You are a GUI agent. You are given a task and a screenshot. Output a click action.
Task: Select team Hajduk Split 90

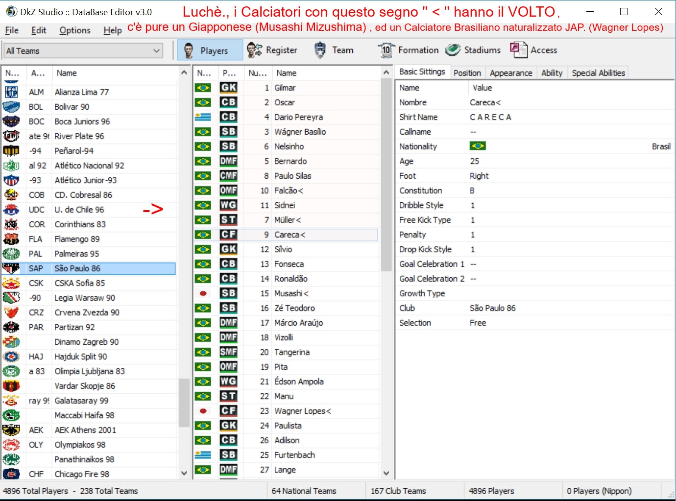[89, 357]
